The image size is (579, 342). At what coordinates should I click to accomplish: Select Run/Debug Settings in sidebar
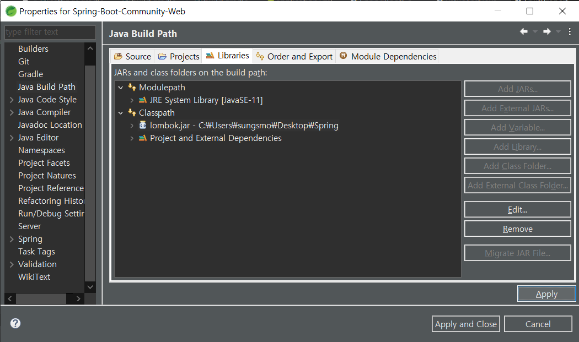[x=51, y=214]
